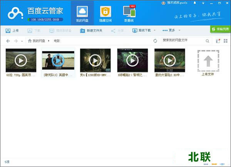Click the 上传 upload button
This screenshot has width=231, height=167.
point(12,30)
